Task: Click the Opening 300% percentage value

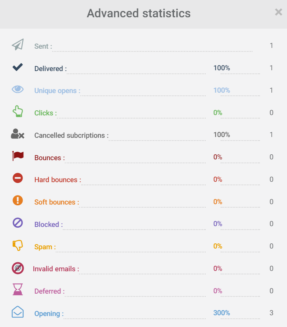Action: click(221, 313)
